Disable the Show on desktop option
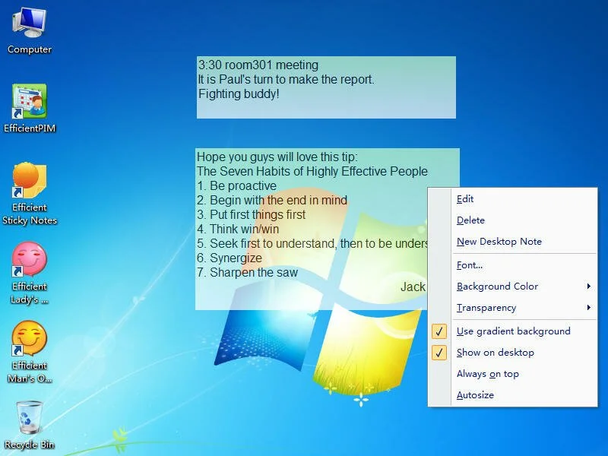The image size is (608, 456). pyautogui.click(x=495, y=353)
